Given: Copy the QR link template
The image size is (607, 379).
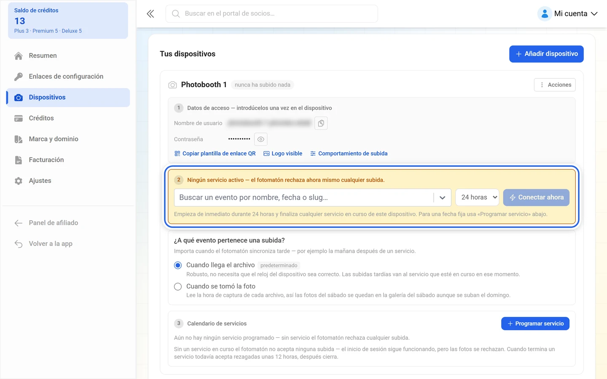Looking at the screenshot, I should [215, 154].
